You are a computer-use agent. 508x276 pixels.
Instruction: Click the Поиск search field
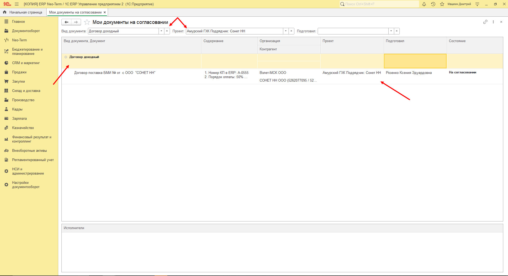pyautogui.click(x=379, y=4)
